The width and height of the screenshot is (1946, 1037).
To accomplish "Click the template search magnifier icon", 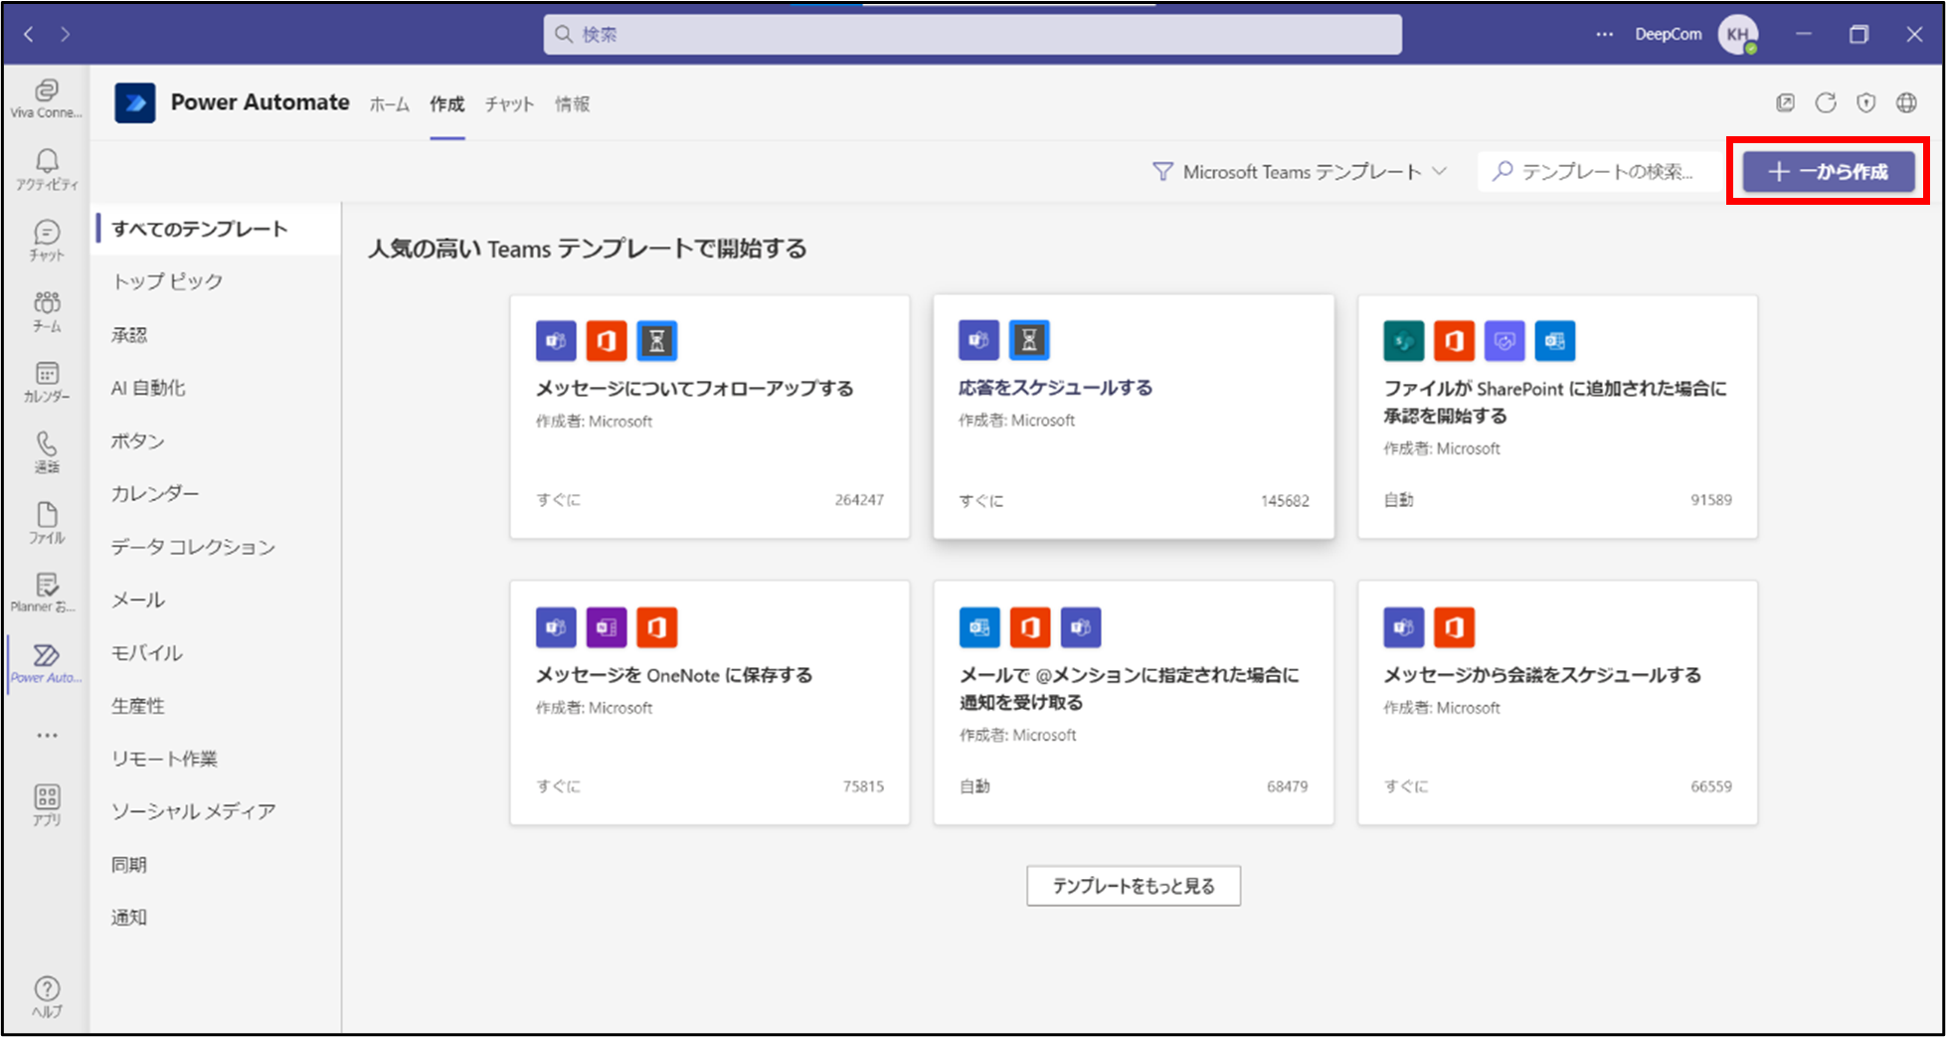I will (x=1504, y=171).
